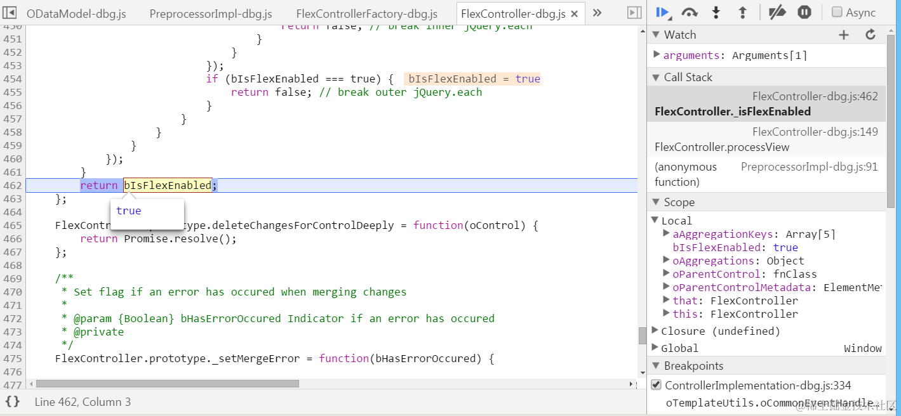Expand the Global scope
This screenshot has height=416, width=901.
pyautogui.click(x=656, y=348)
